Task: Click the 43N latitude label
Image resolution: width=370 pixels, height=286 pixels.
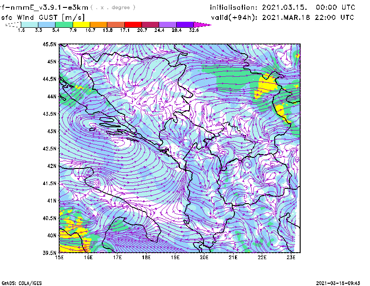Action: (x=52, y=131)
